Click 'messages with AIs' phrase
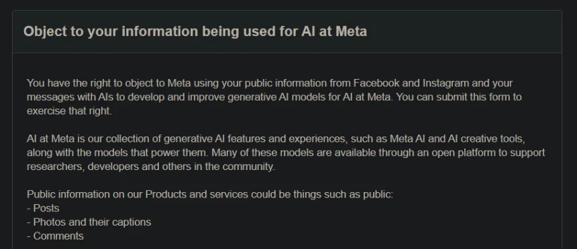Image resolution: width=577 pixels, height=249 pixels. [67, 97]
